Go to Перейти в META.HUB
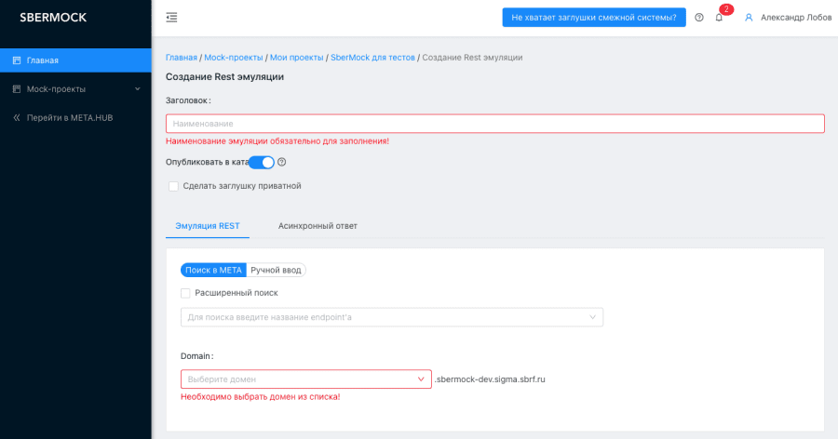 [x=75, y=117]
